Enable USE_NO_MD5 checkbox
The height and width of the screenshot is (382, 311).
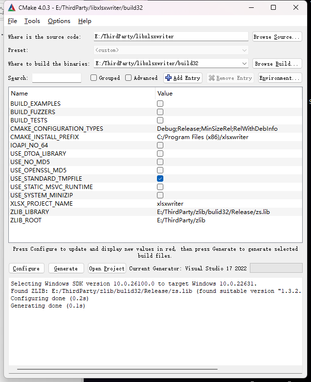160,162
